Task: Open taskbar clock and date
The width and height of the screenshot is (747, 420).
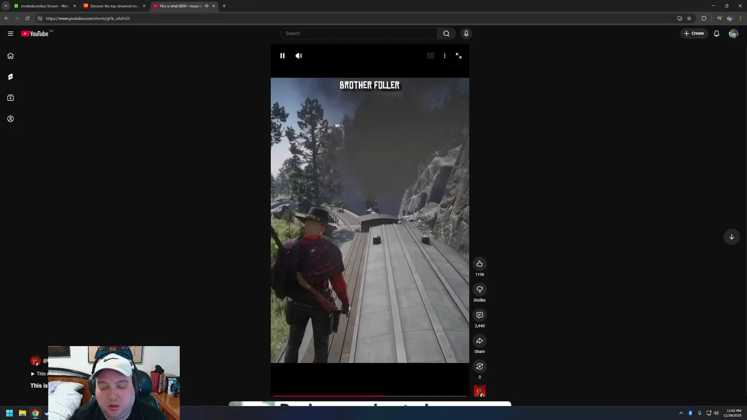Action: pos(734,413)
